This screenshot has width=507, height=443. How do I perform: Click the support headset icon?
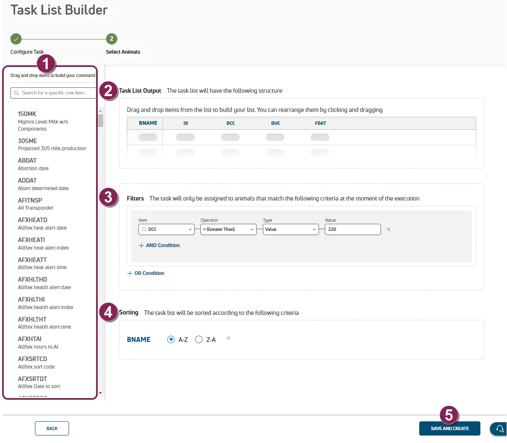pyautogui.click(x=500, y=428)
